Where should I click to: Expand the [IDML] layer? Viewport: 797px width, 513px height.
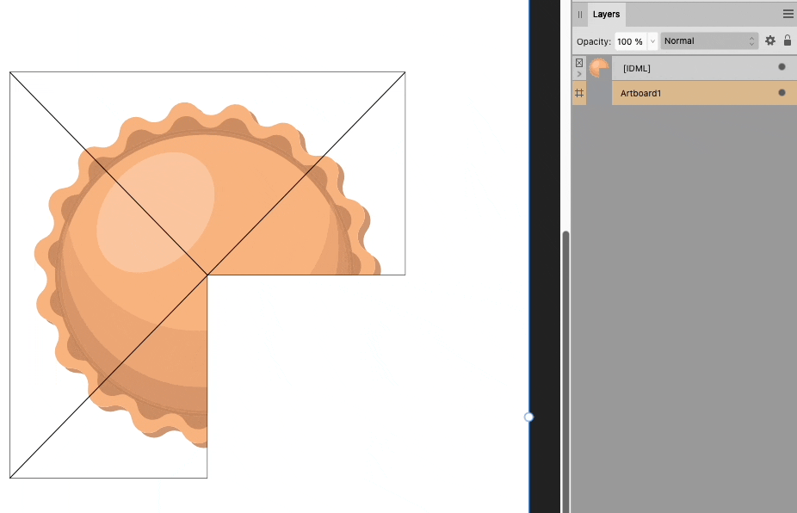[579, 74]
